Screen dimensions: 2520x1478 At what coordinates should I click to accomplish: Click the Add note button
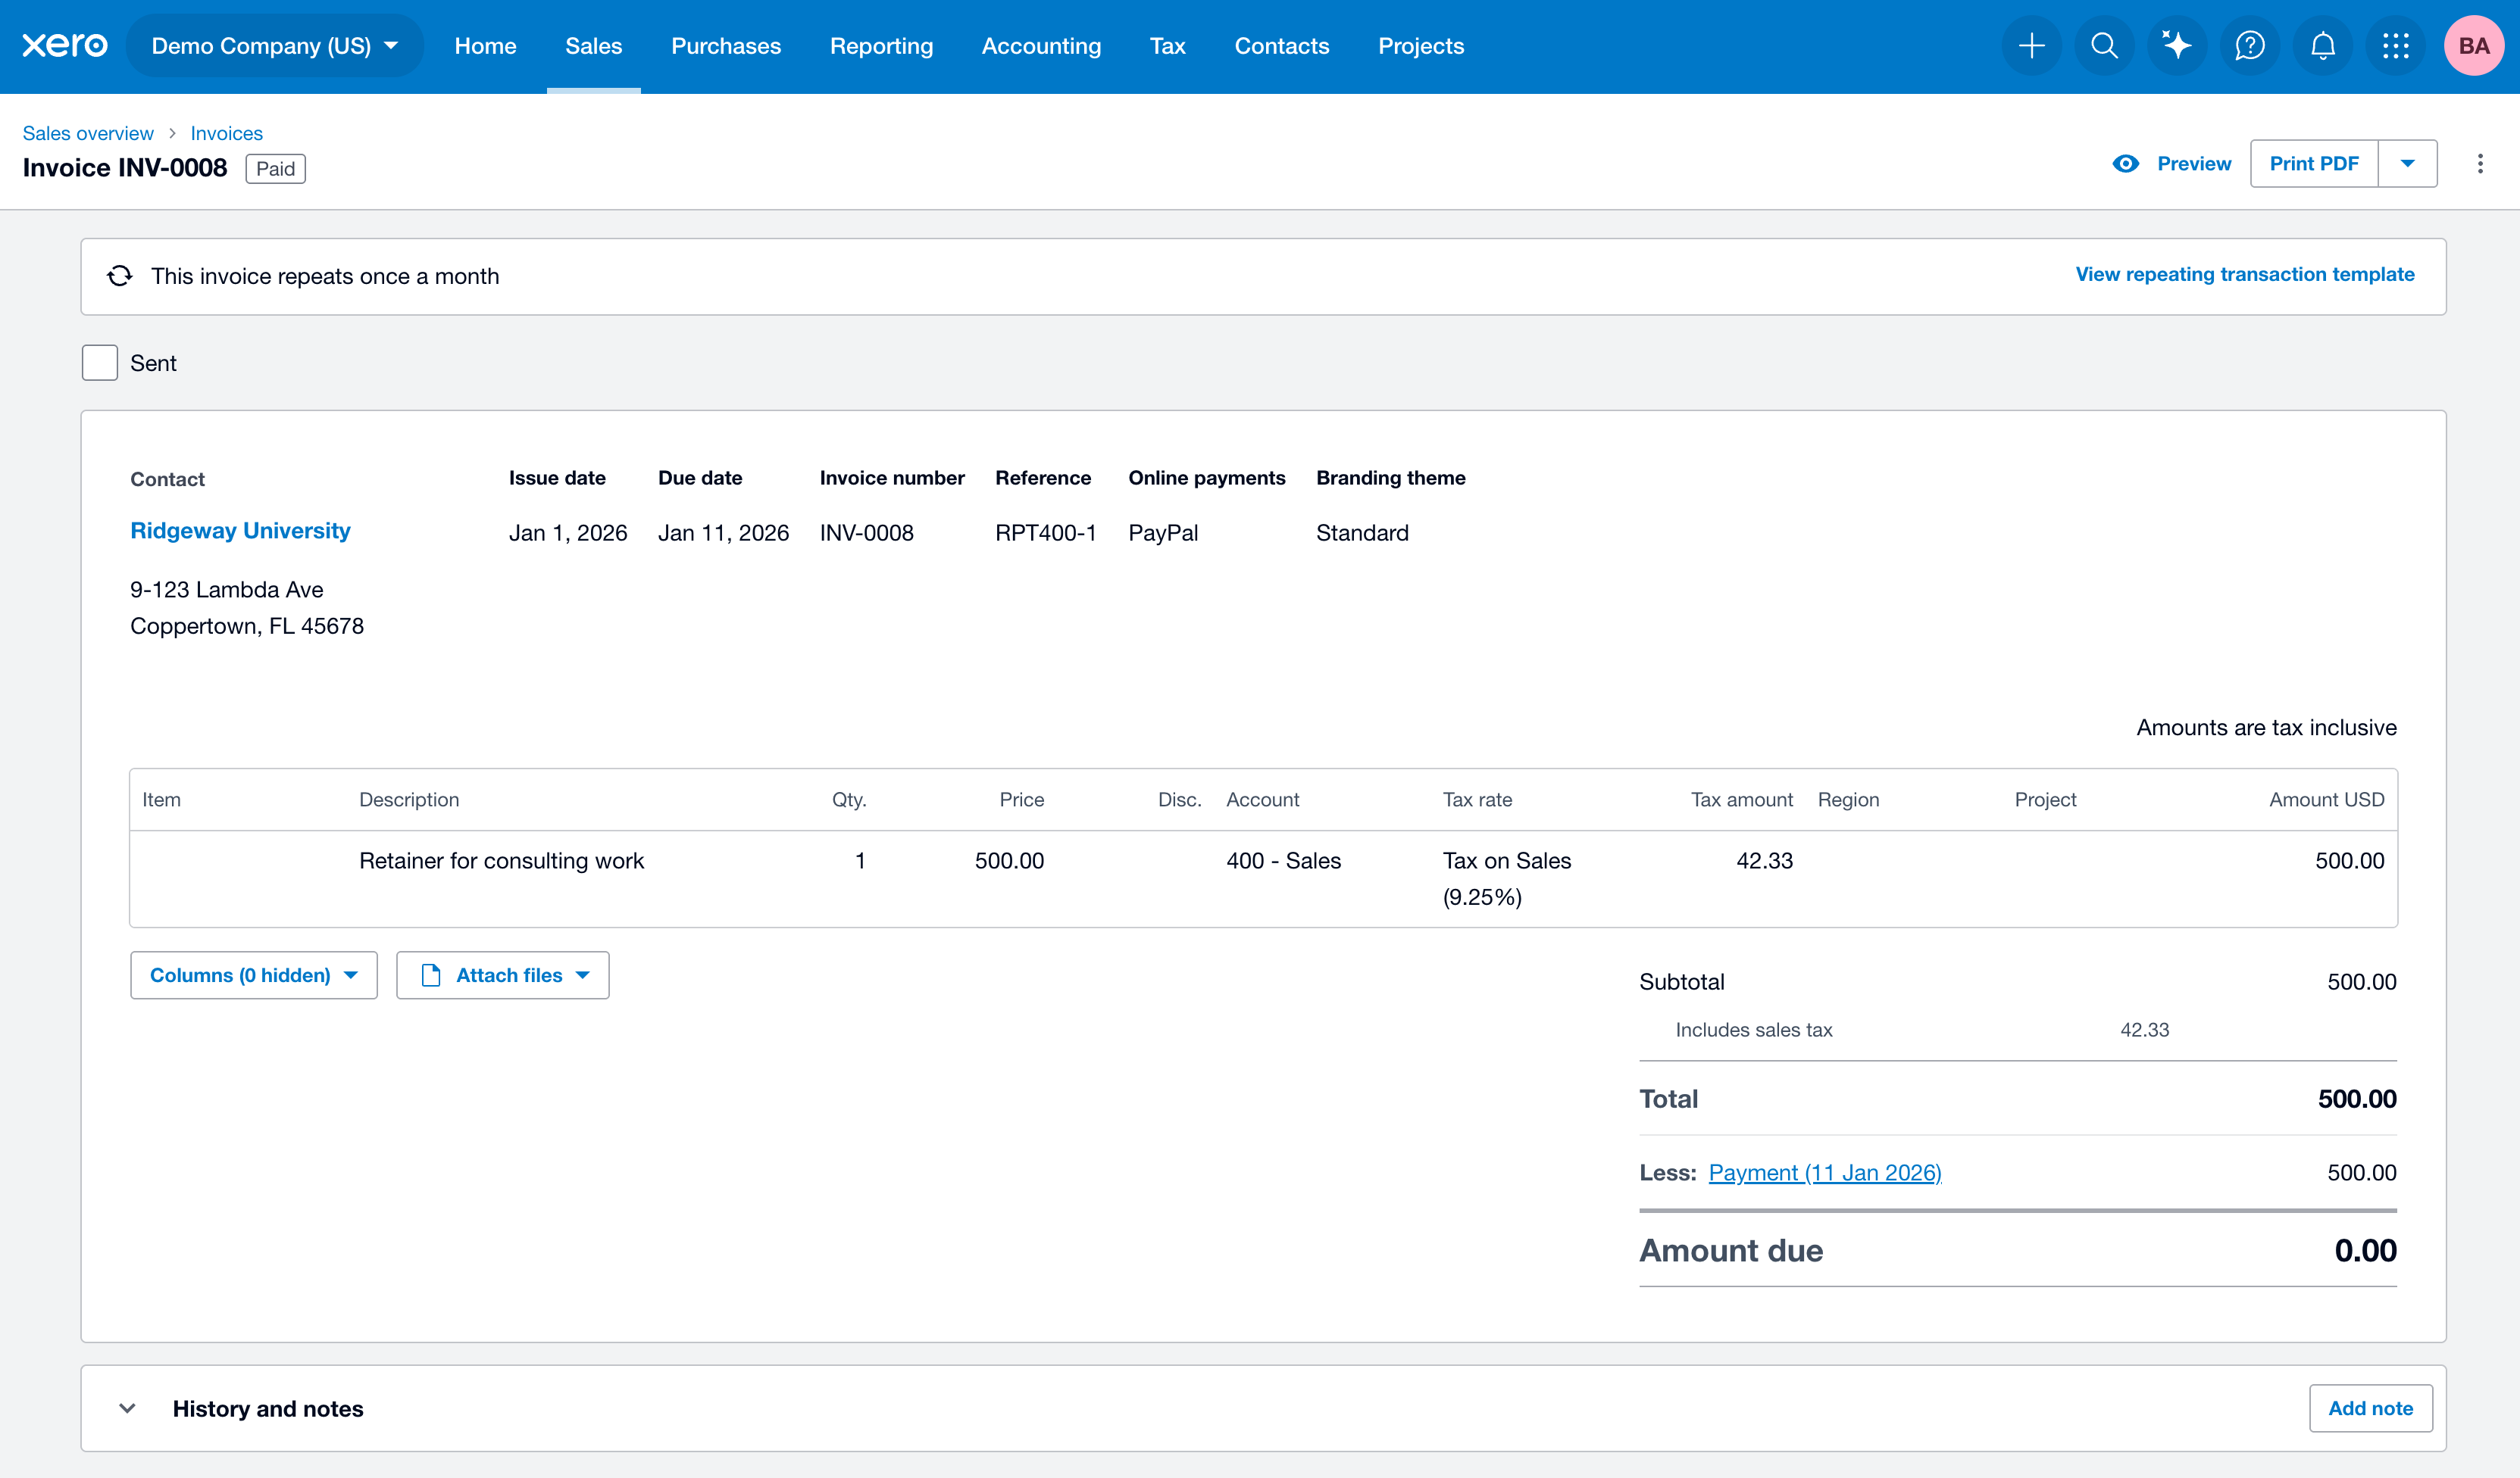click(x=2370, y=1409)
